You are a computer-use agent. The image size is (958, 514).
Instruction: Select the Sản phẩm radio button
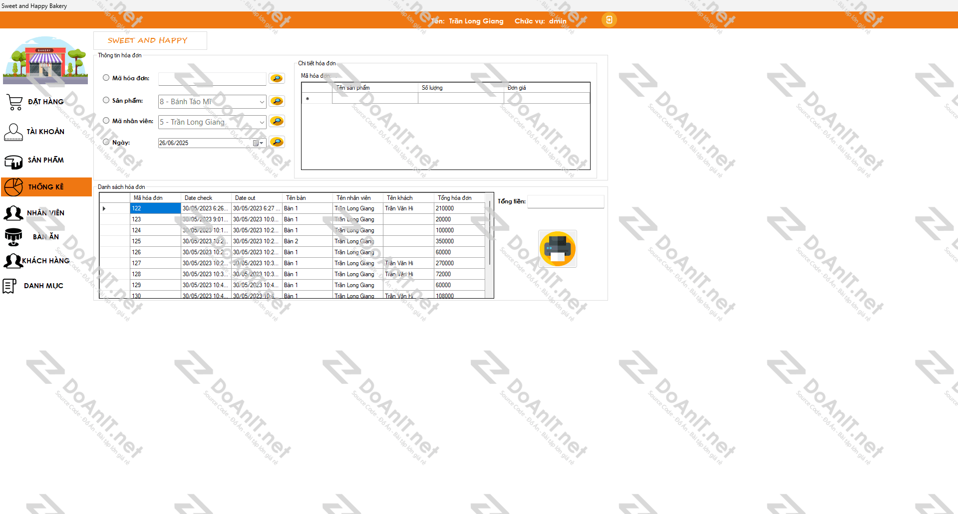pyautogui.click(x=106, y=100)
